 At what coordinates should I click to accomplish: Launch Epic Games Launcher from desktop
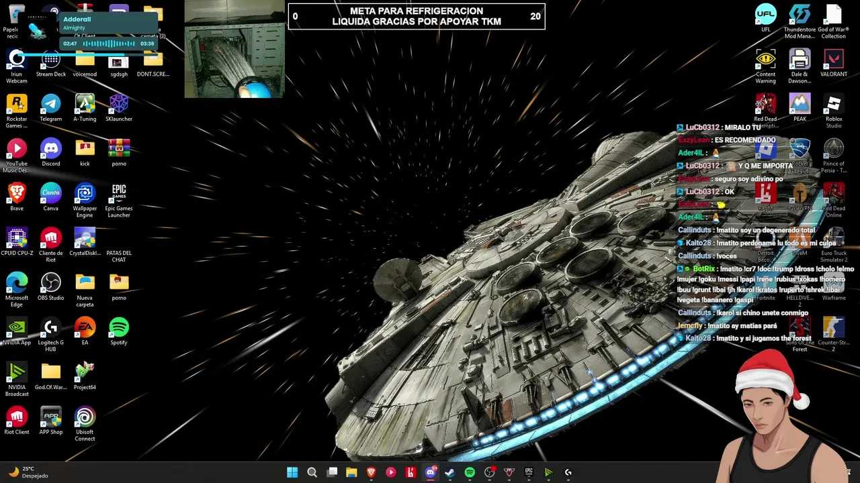point(119,201)
